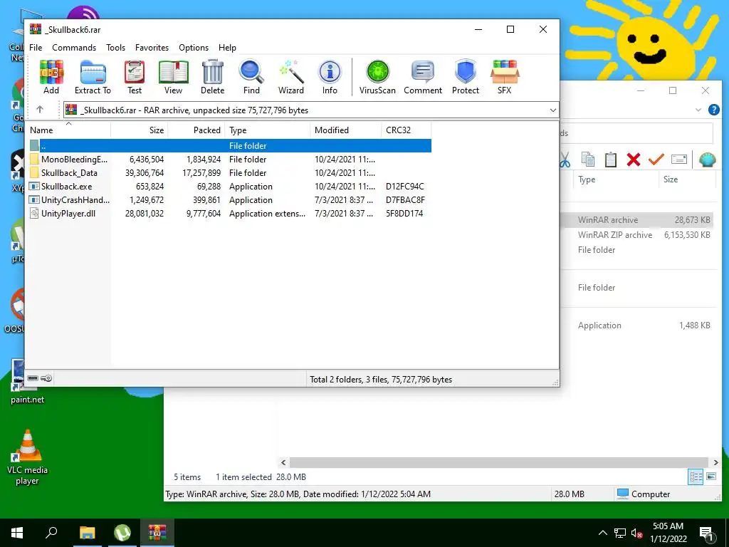The width and height of the screenshot is (729, 547).
Task: Open taskbar search magnifier
Action: point(51,533)
